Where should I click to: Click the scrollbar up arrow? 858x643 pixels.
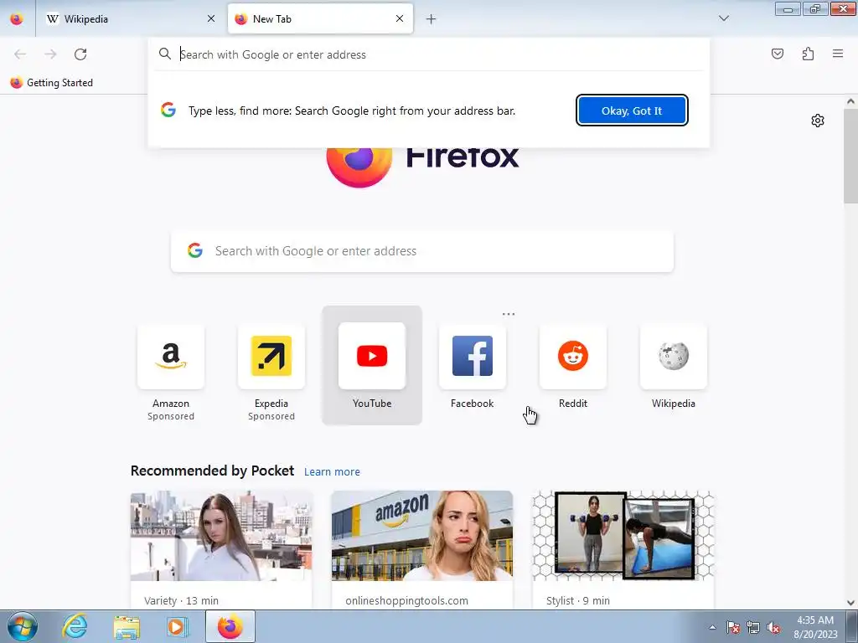tap(850, 101)
